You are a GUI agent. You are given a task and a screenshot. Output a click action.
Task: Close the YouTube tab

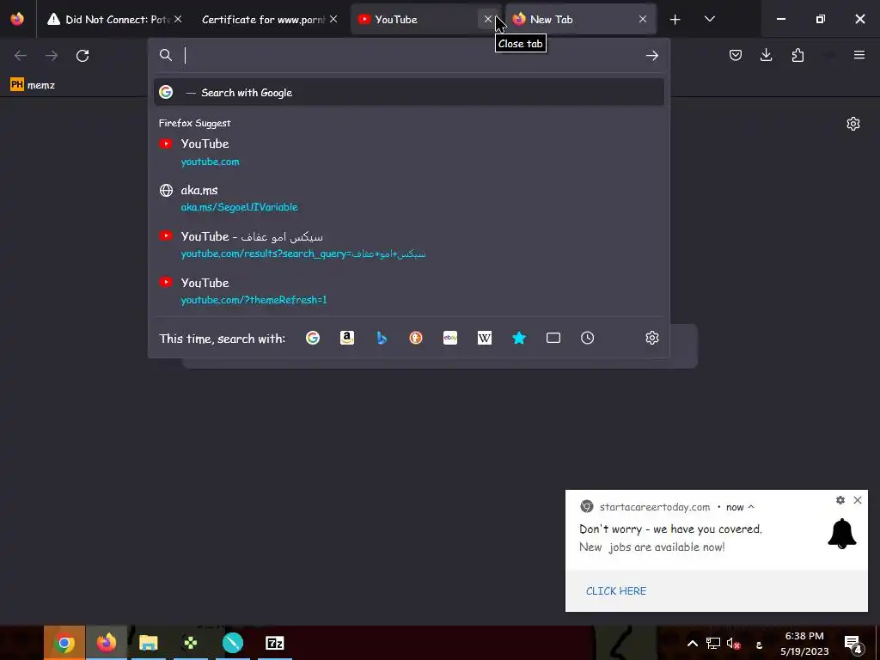pos(488,19)
